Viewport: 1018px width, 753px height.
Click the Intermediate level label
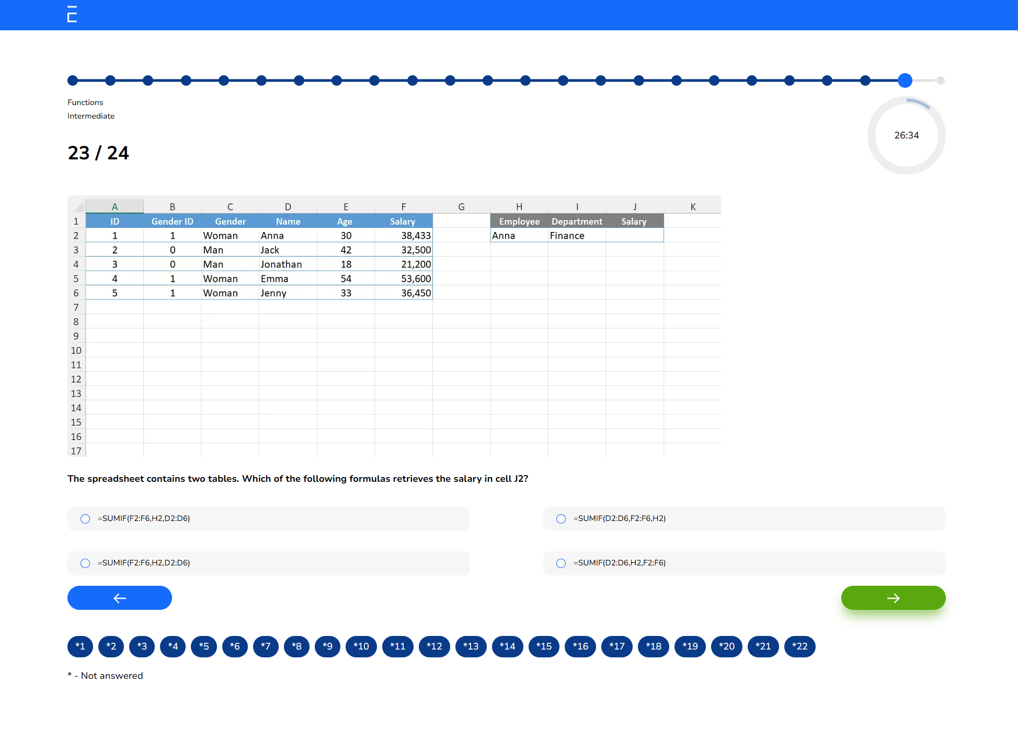[90, 115]
